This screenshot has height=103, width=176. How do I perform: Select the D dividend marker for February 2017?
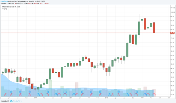[145, 95]
